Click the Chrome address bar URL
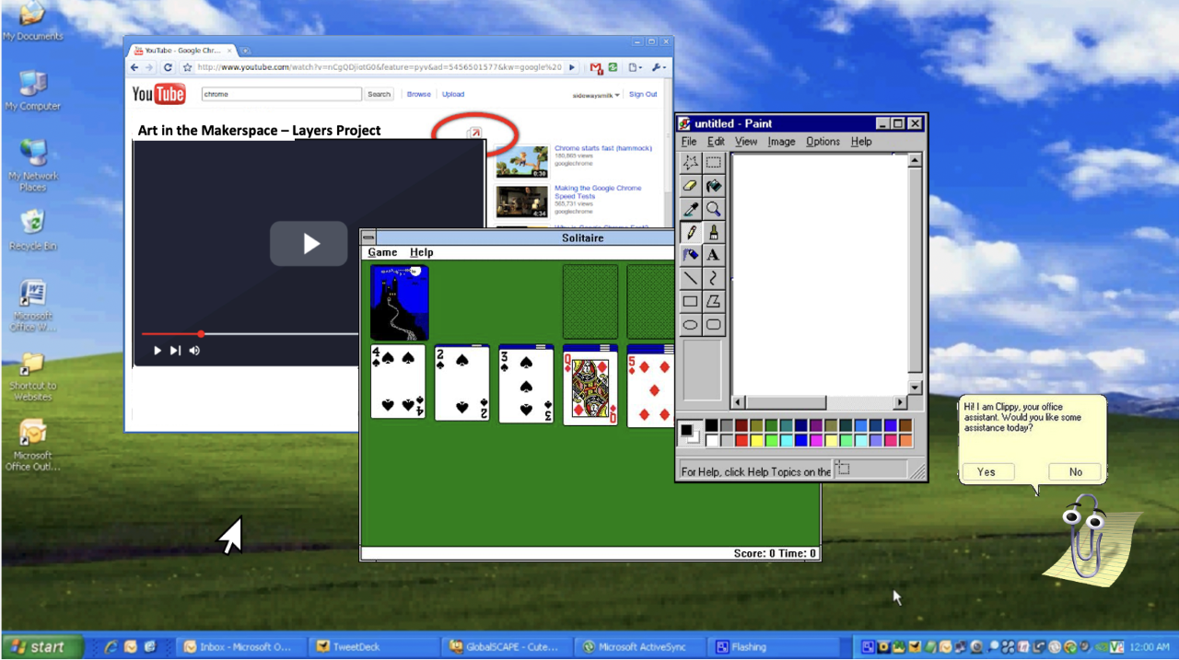The width and height of the screenshot is (1179, 660). point(379,67)
